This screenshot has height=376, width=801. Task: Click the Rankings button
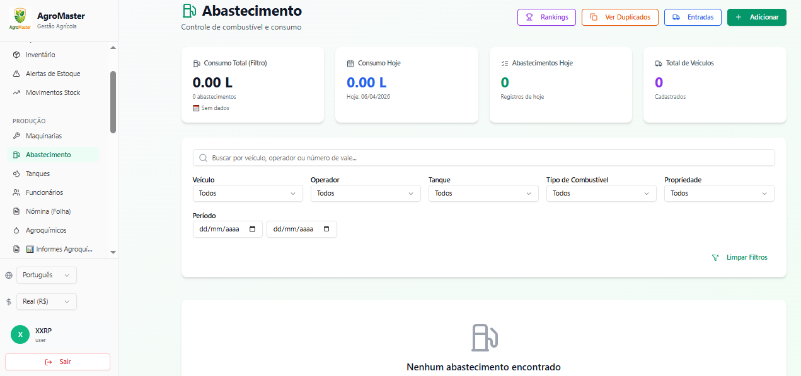pos(546,18)
